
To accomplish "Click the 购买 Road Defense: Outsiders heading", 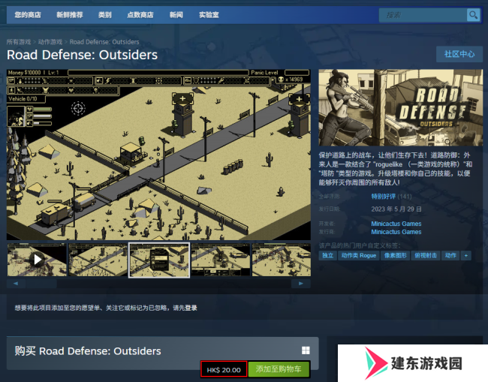I will [x=88, y=351].
